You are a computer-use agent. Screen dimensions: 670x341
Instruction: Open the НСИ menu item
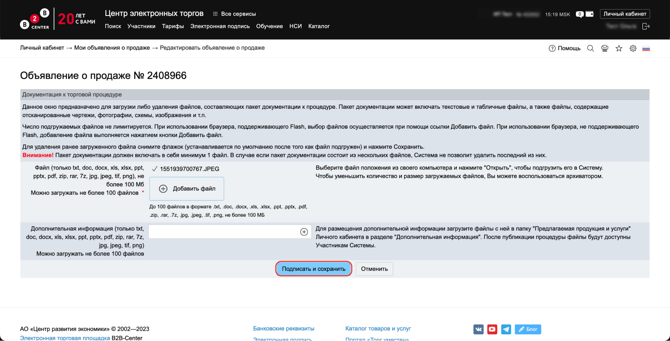coord(296,26)
